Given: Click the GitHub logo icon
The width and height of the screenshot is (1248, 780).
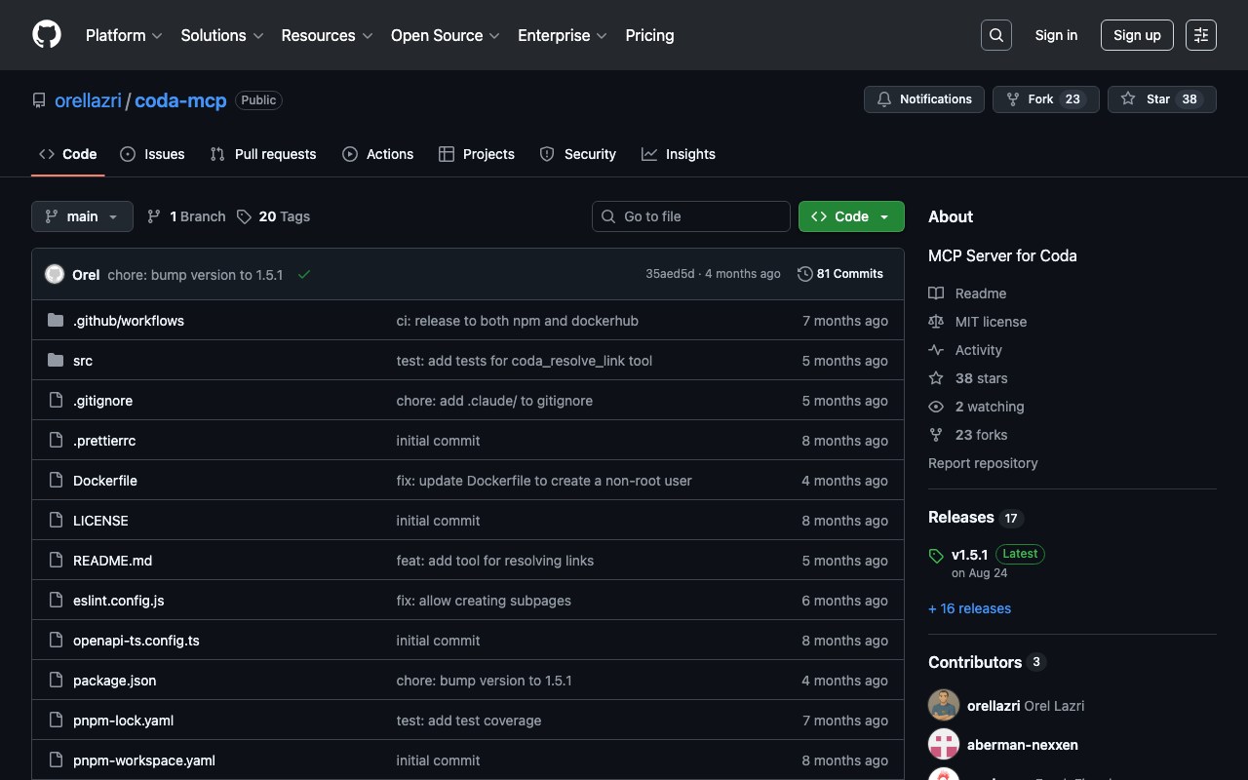Looking at the screenshot, I should [47, 35].
